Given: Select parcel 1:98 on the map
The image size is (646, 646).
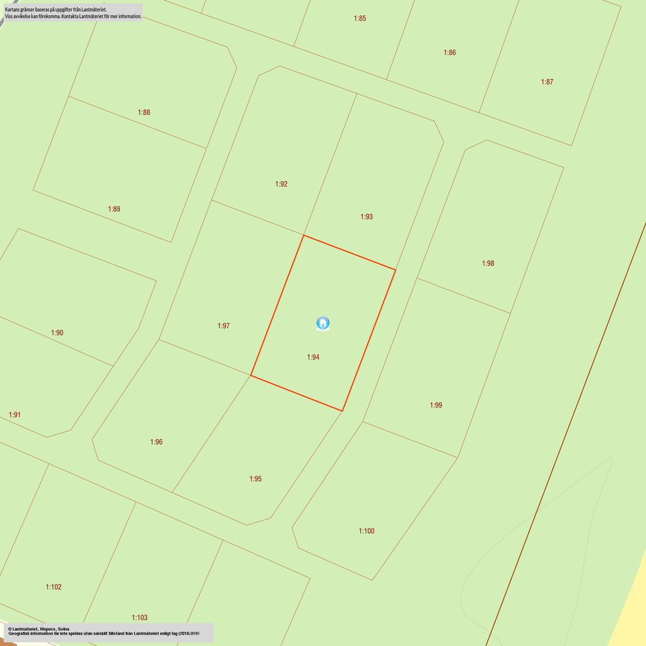Looking at the screenshot, I should 488,263.
